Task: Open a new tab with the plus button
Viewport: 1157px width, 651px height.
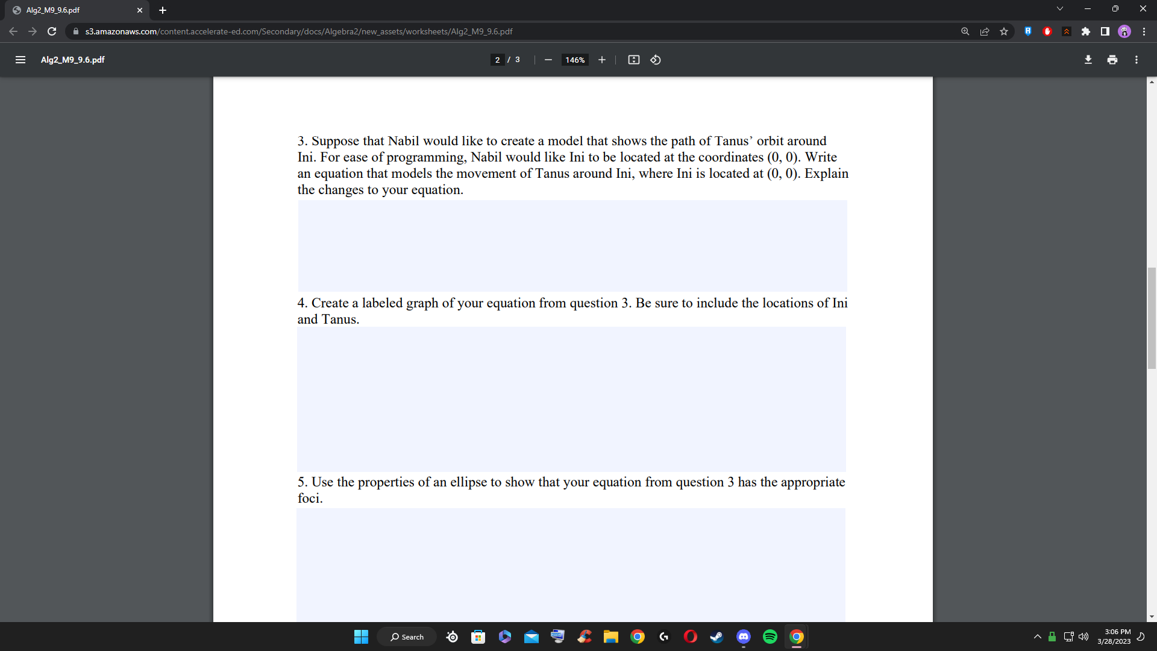Action: pos(162,10)
